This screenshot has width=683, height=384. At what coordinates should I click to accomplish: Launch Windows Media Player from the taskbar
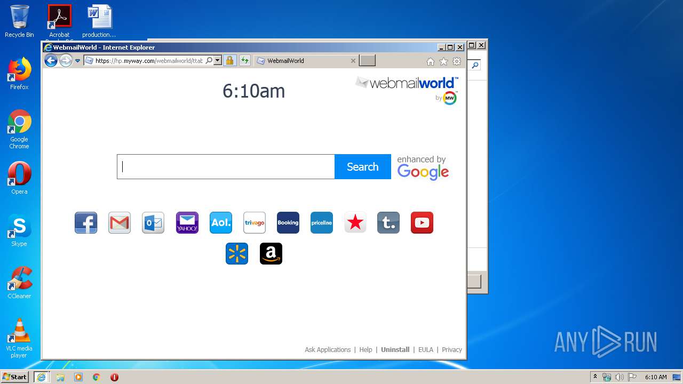pos(78,377)
